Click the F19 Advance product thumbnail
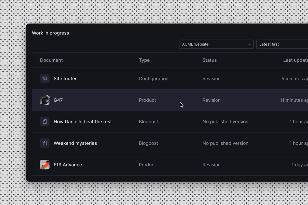Viewport: 308px width, 205px height. (x=45, y=165)
